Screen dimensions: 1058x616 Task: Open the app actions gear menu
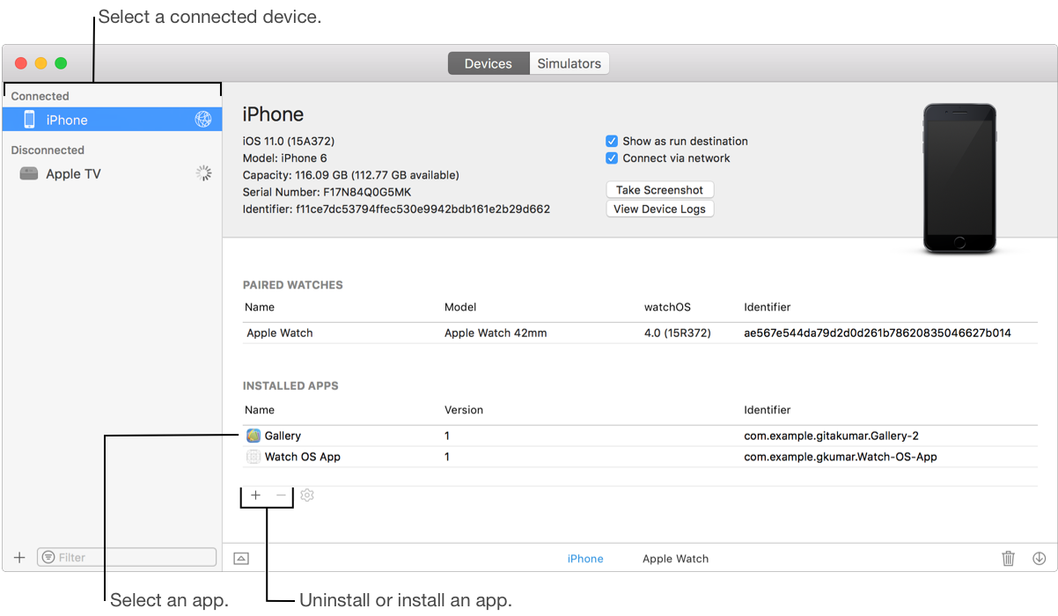point(306,495)
